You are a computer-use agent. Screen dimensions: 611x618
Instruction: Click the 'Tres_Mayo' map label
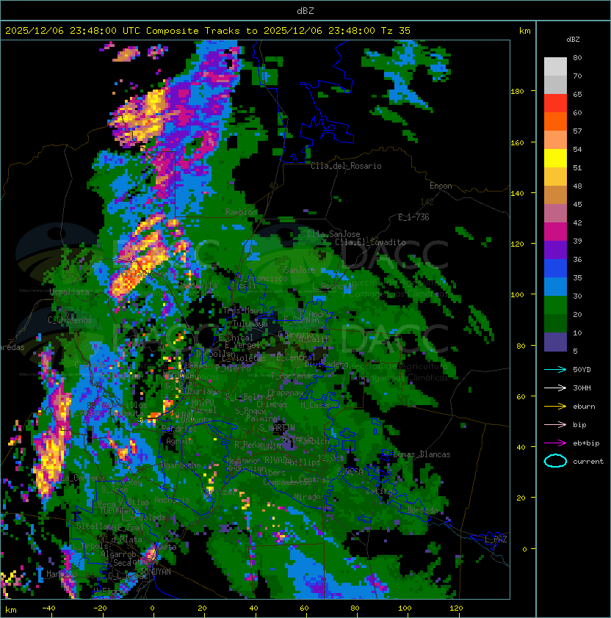(242, 310)
